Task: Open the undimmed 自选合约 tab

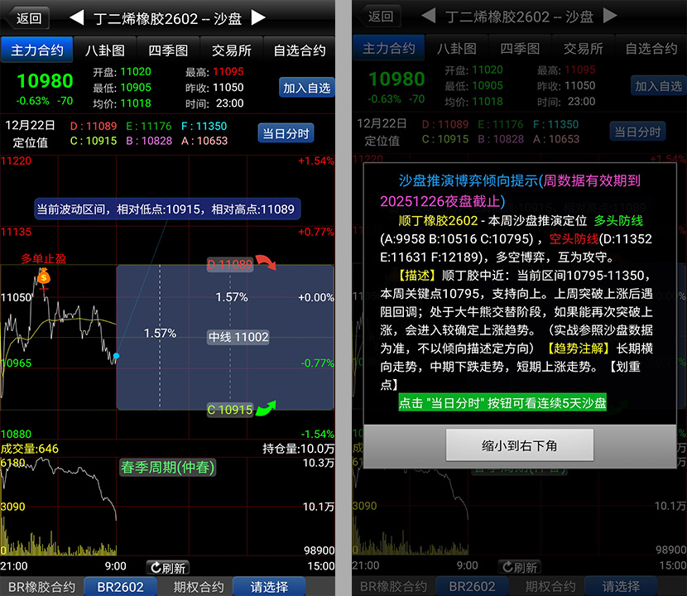Action: coord(300,50)
